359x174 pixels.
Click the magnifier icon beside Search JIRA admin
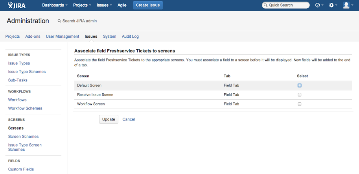[x=59, y=21]
